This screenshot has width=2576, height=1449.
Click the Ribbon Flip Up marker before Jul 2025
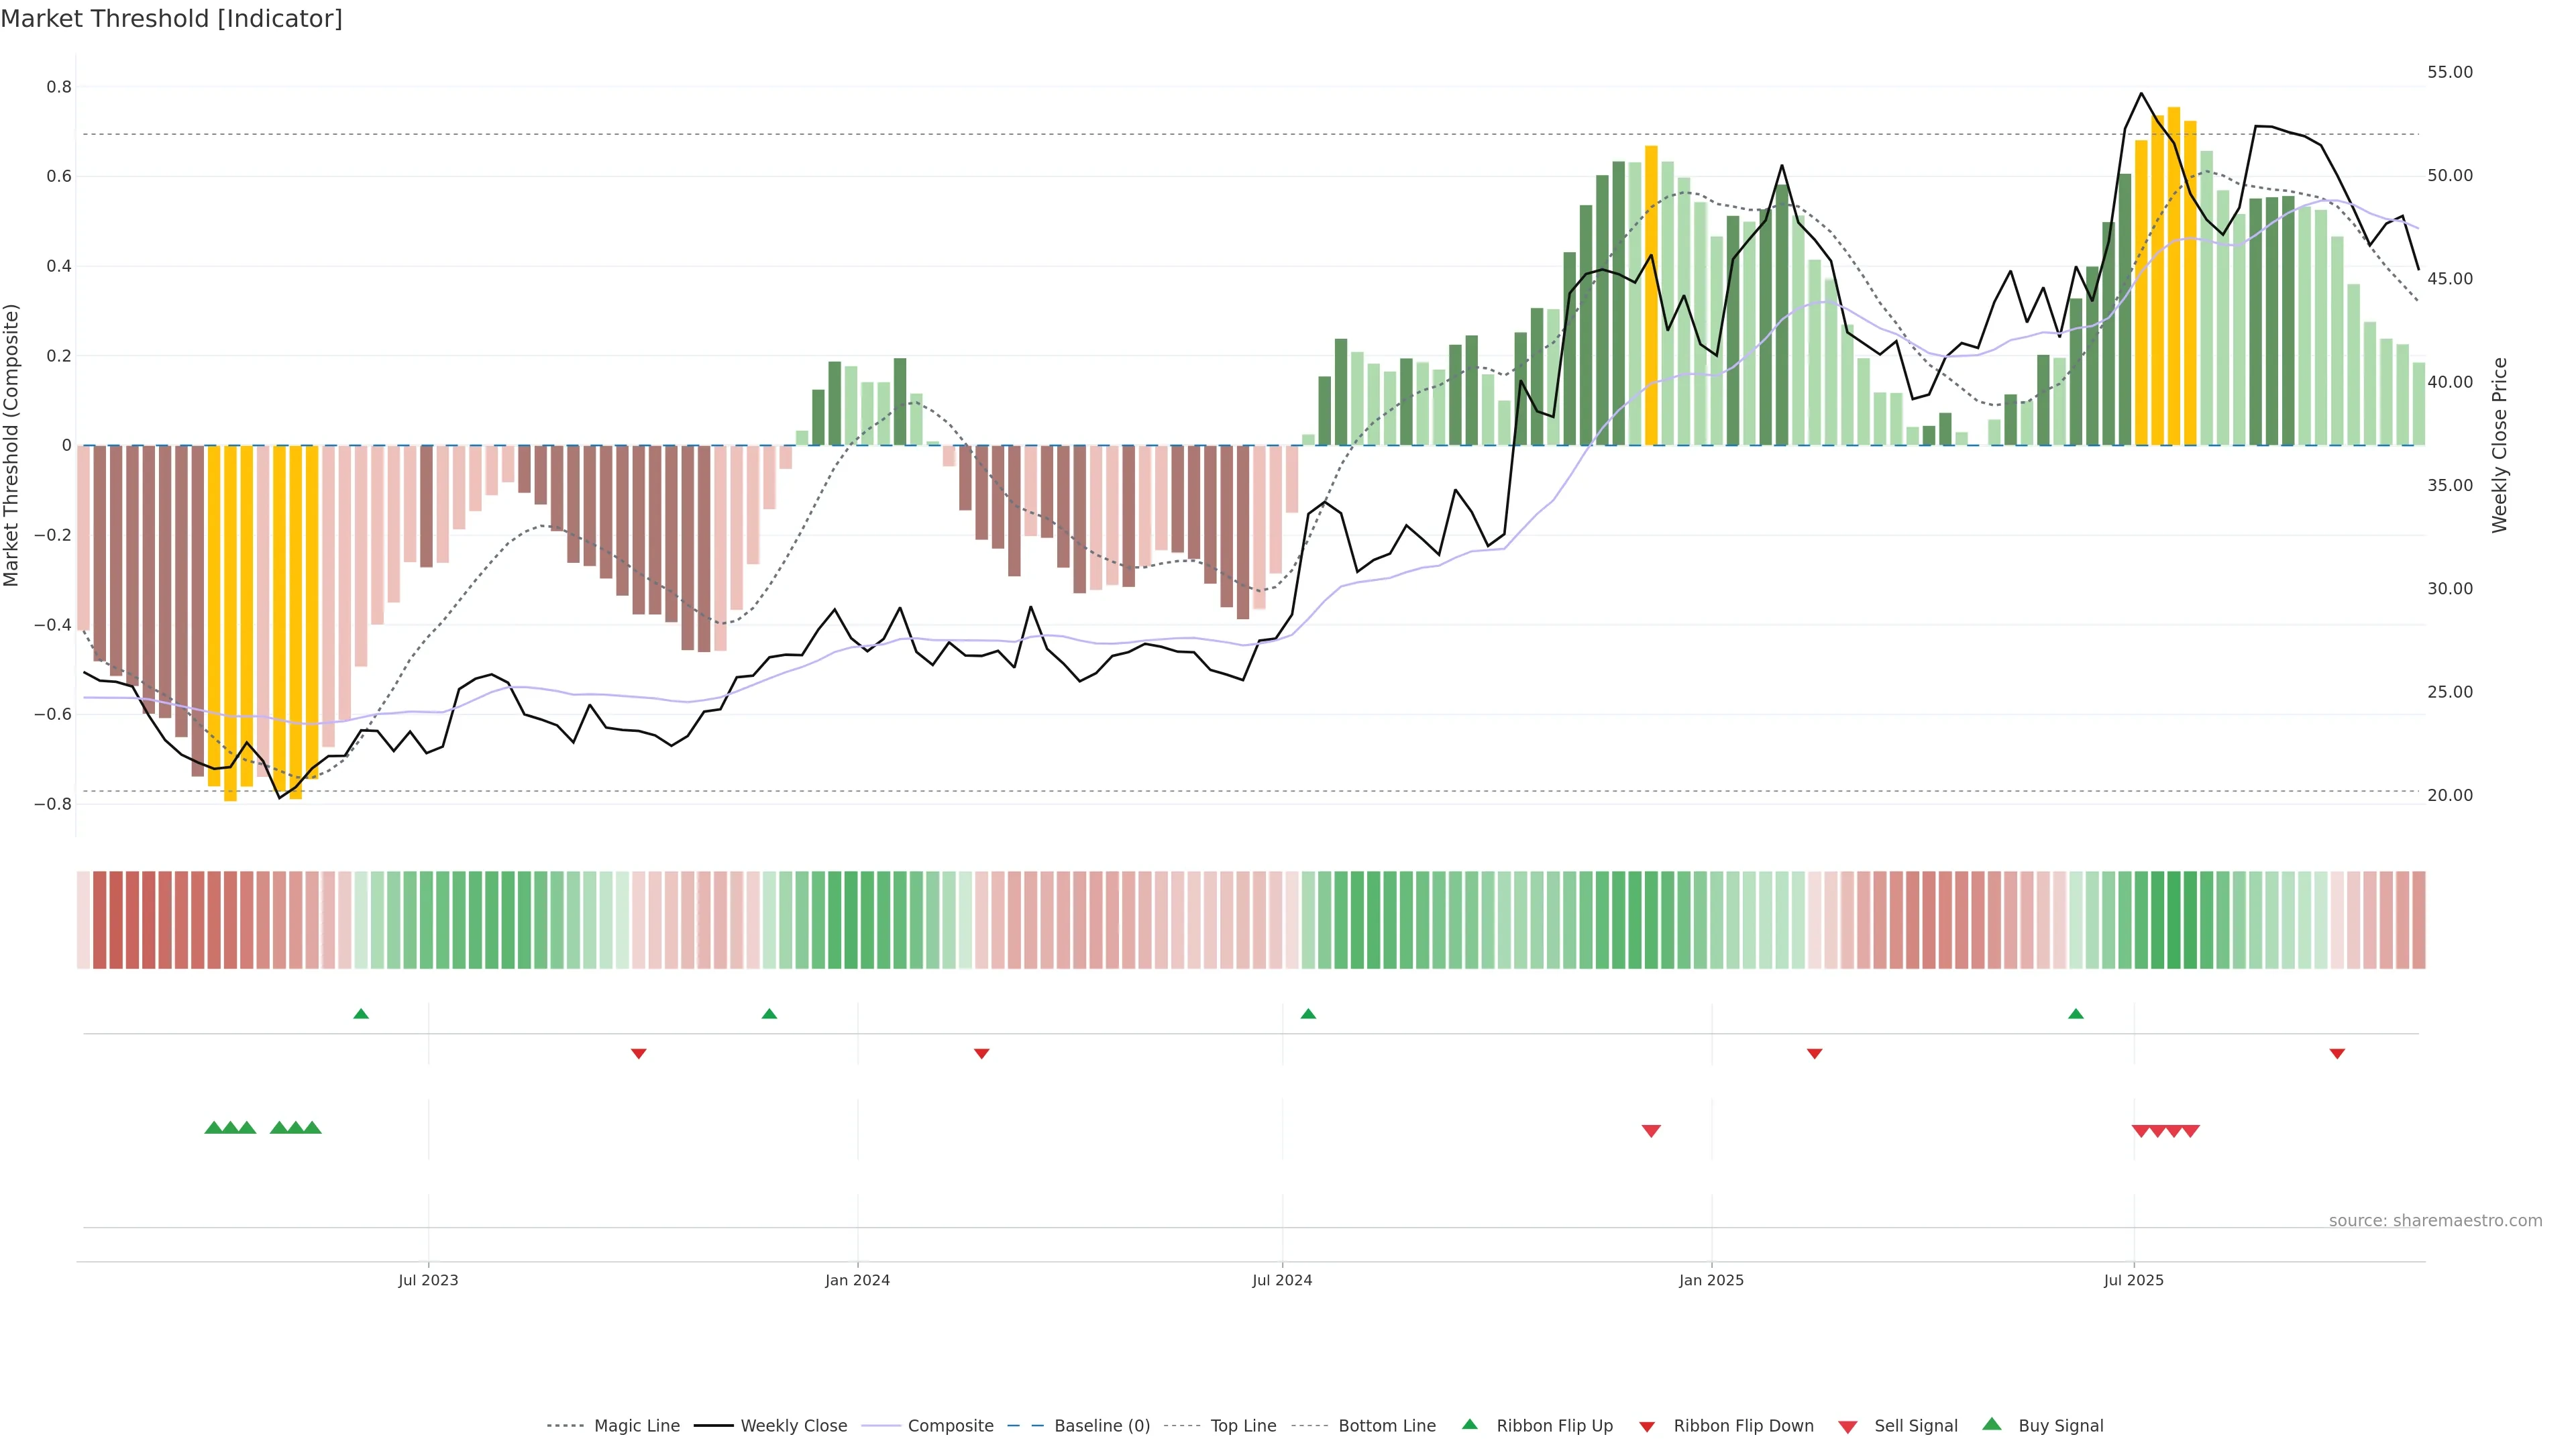pyautogui.click(x=2076, y=1014)
